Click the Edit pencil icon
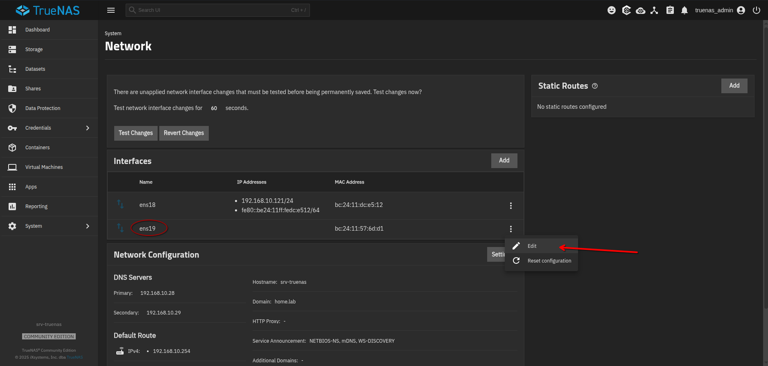768x366 pixels. [516, 246]
